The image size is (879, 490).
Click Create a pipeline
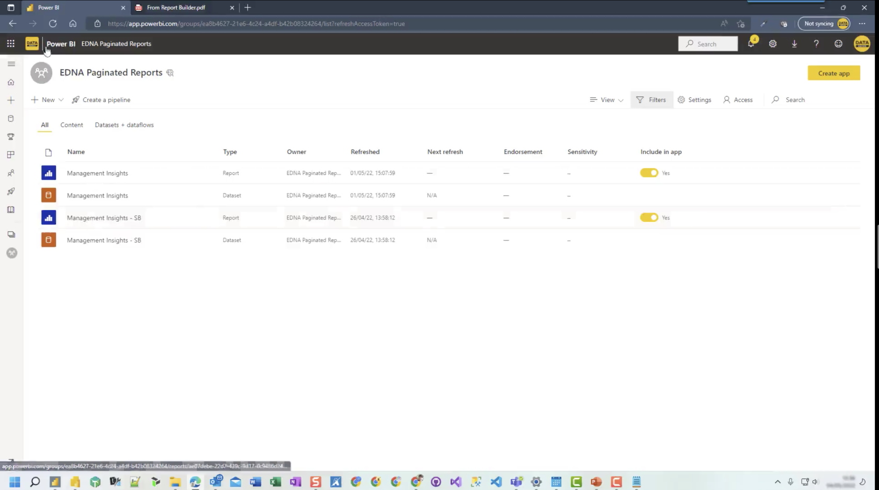[x=101, y=100]
